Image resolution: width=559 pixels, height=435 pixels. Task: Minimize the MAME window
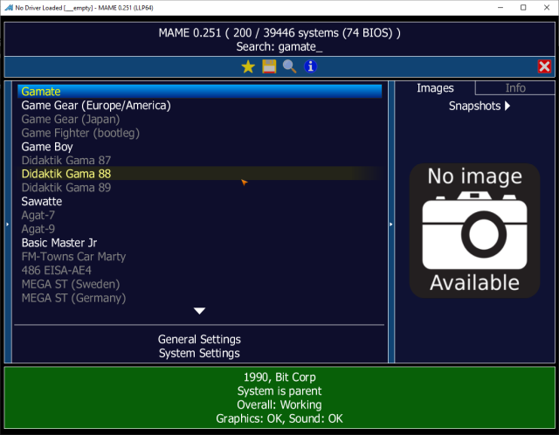click(x=500, y=8)
